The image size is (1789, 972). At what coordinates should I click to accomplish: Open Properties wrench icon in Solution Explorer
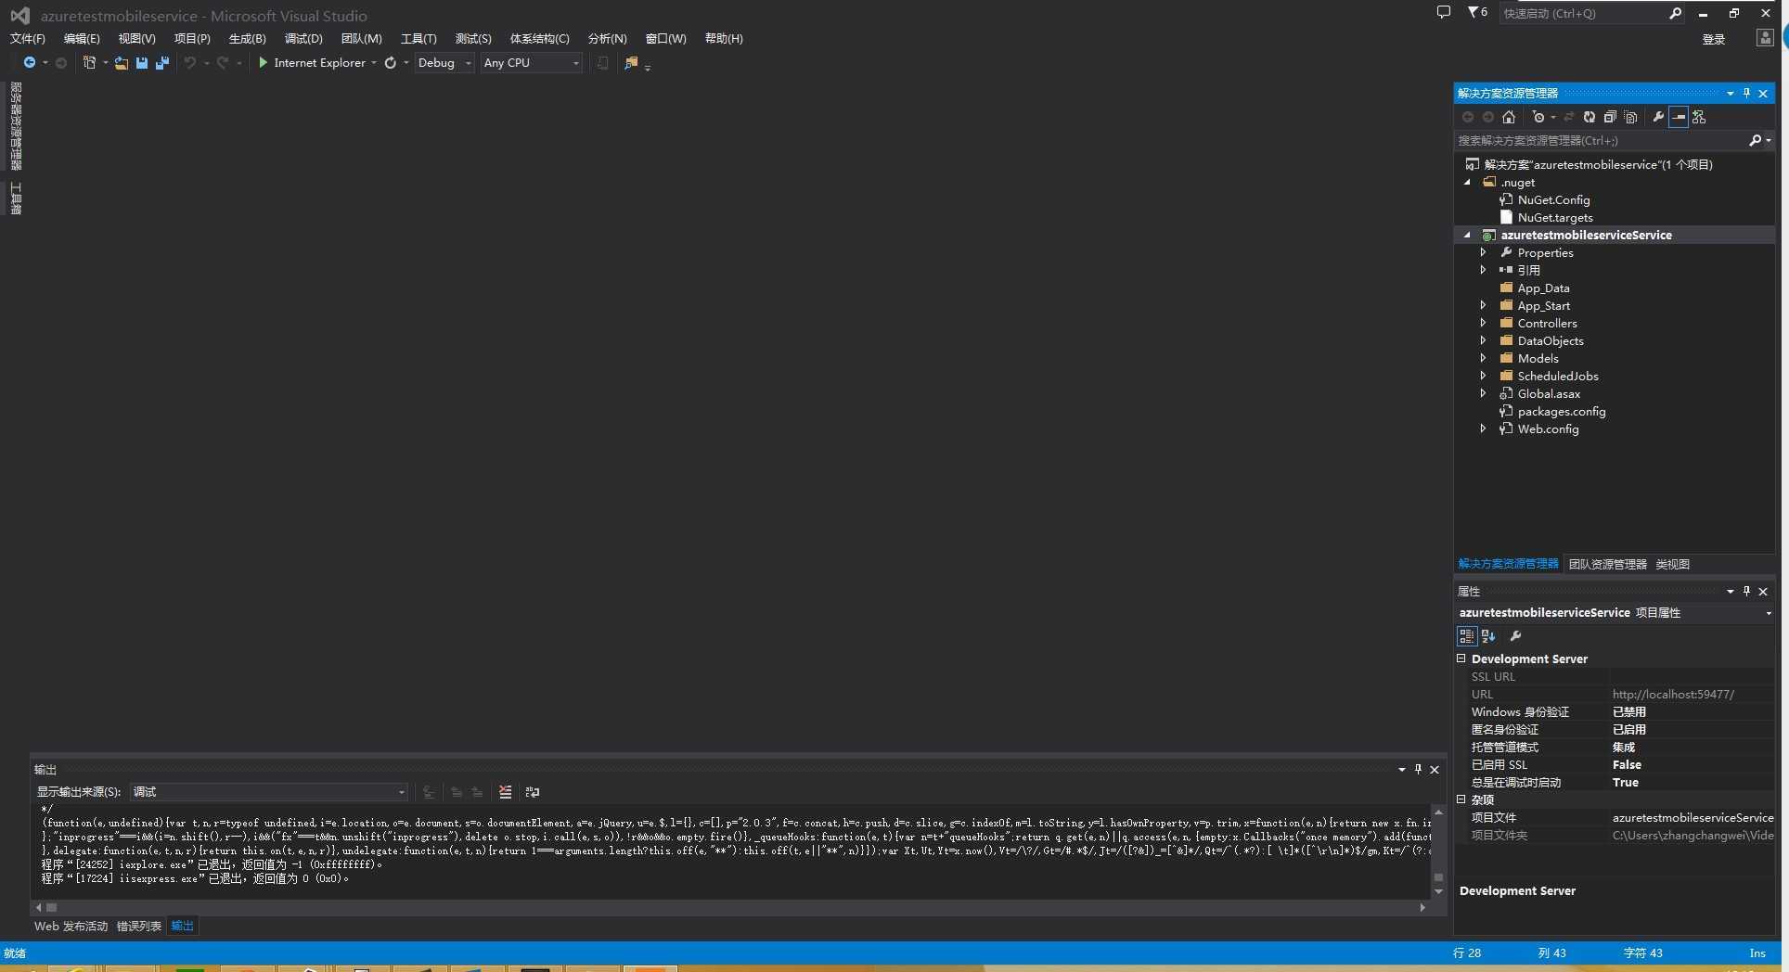point(1658,117)
